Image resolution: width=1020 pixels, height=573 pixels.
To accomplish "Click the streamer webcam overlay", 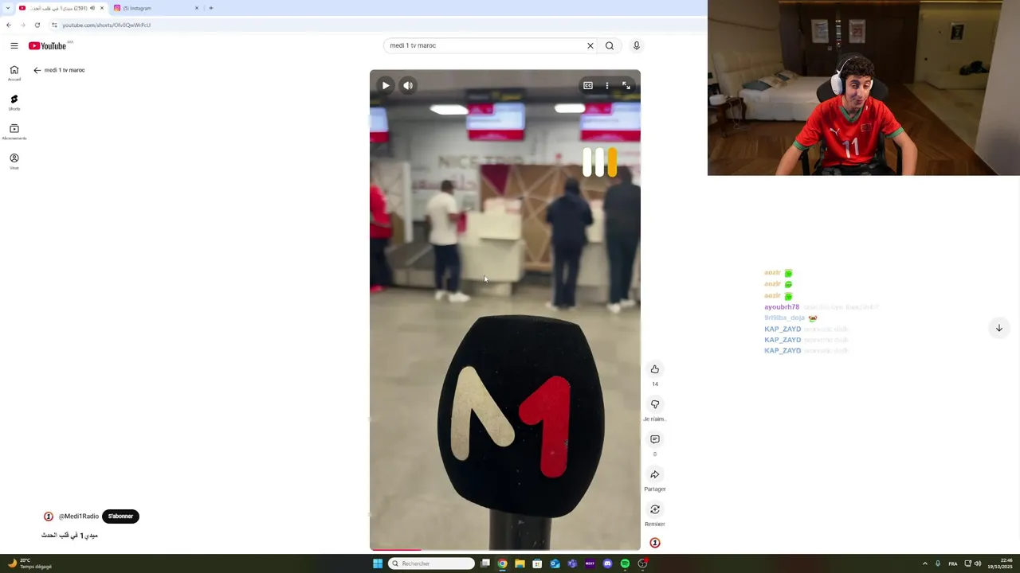I will (864, 88).
